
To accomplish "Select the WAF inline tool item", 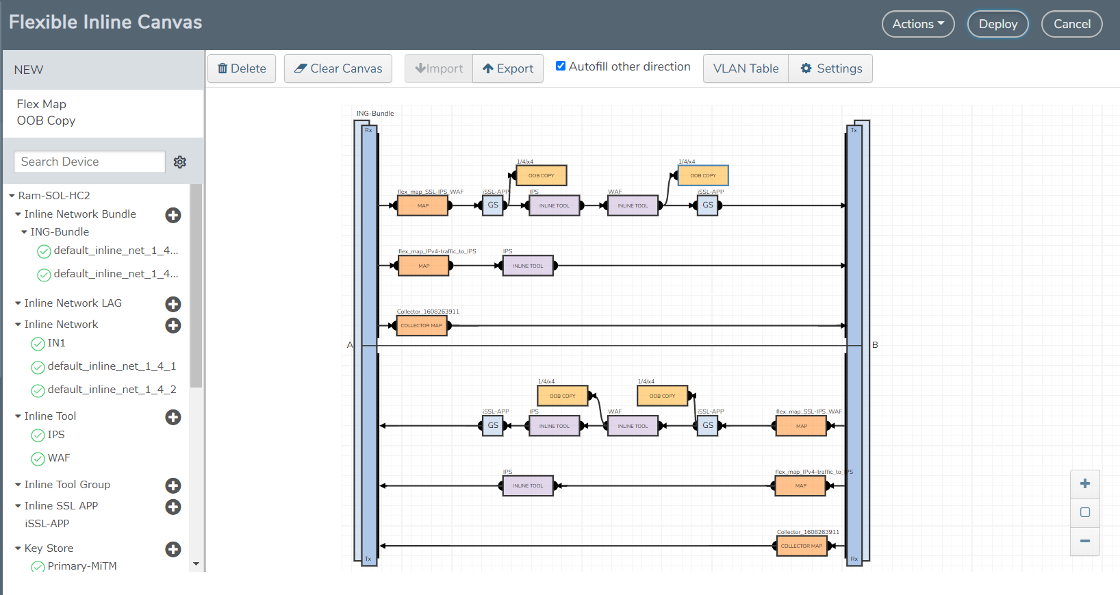I will click(x=59, y=458).
